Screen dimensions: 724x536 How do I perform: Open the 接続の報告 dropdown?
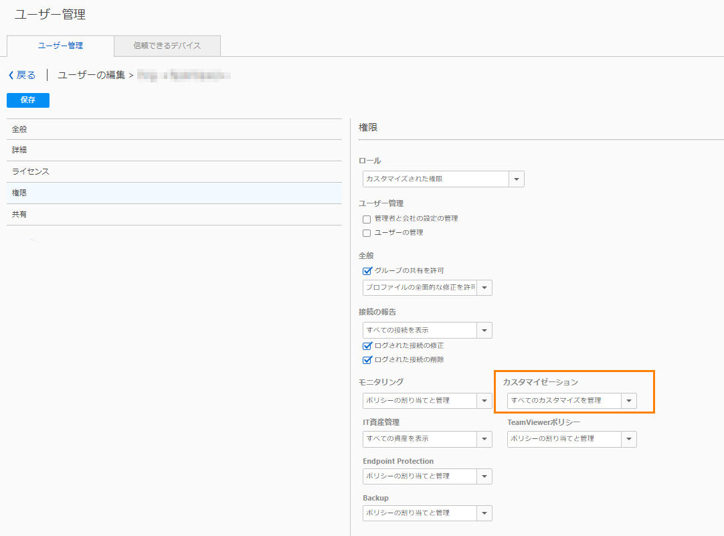point(484,330)
